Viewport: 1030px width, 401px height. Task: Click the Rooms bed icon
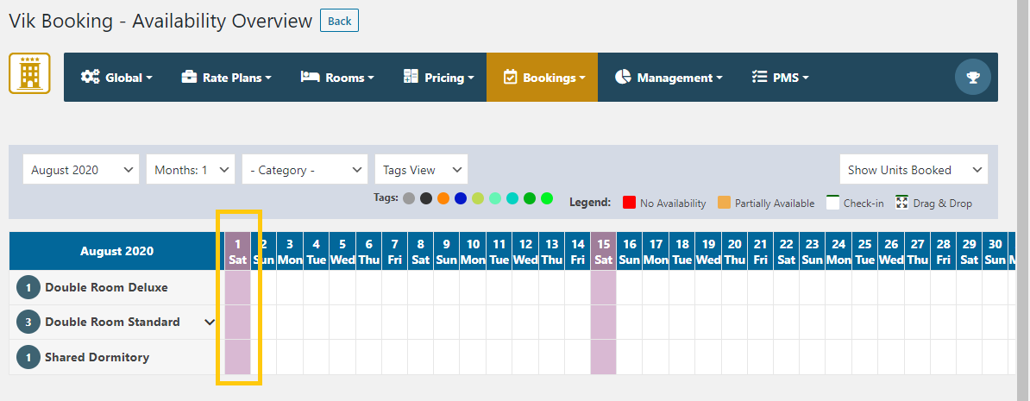point(310,77)
